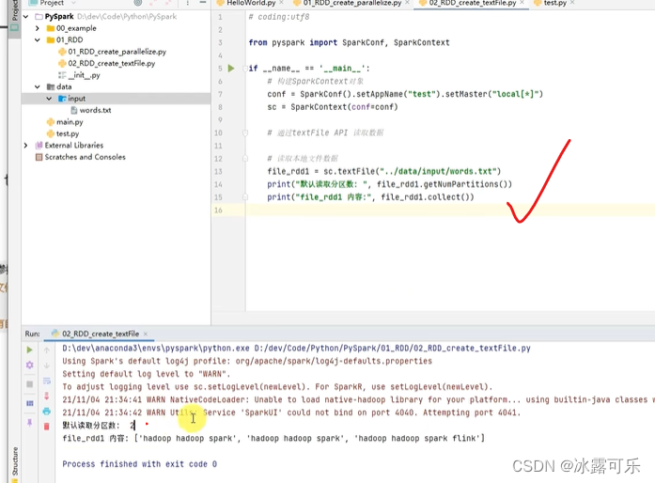This screenshot has height=483, width=655.
Task: Expand External Libraries node
Action: point(26,146)
